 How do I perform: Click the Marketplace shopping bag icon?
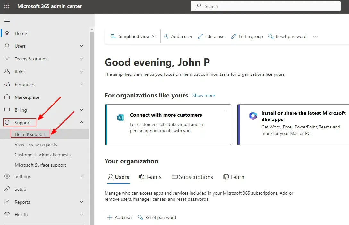(x=7, y=97)
